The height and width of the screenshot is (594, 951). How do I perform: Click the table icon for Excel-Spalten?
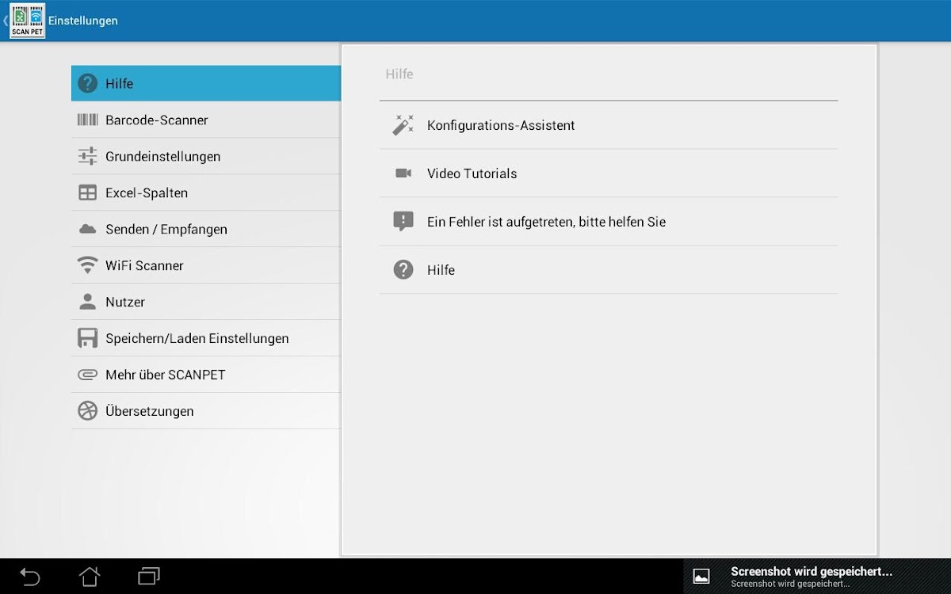87,193
